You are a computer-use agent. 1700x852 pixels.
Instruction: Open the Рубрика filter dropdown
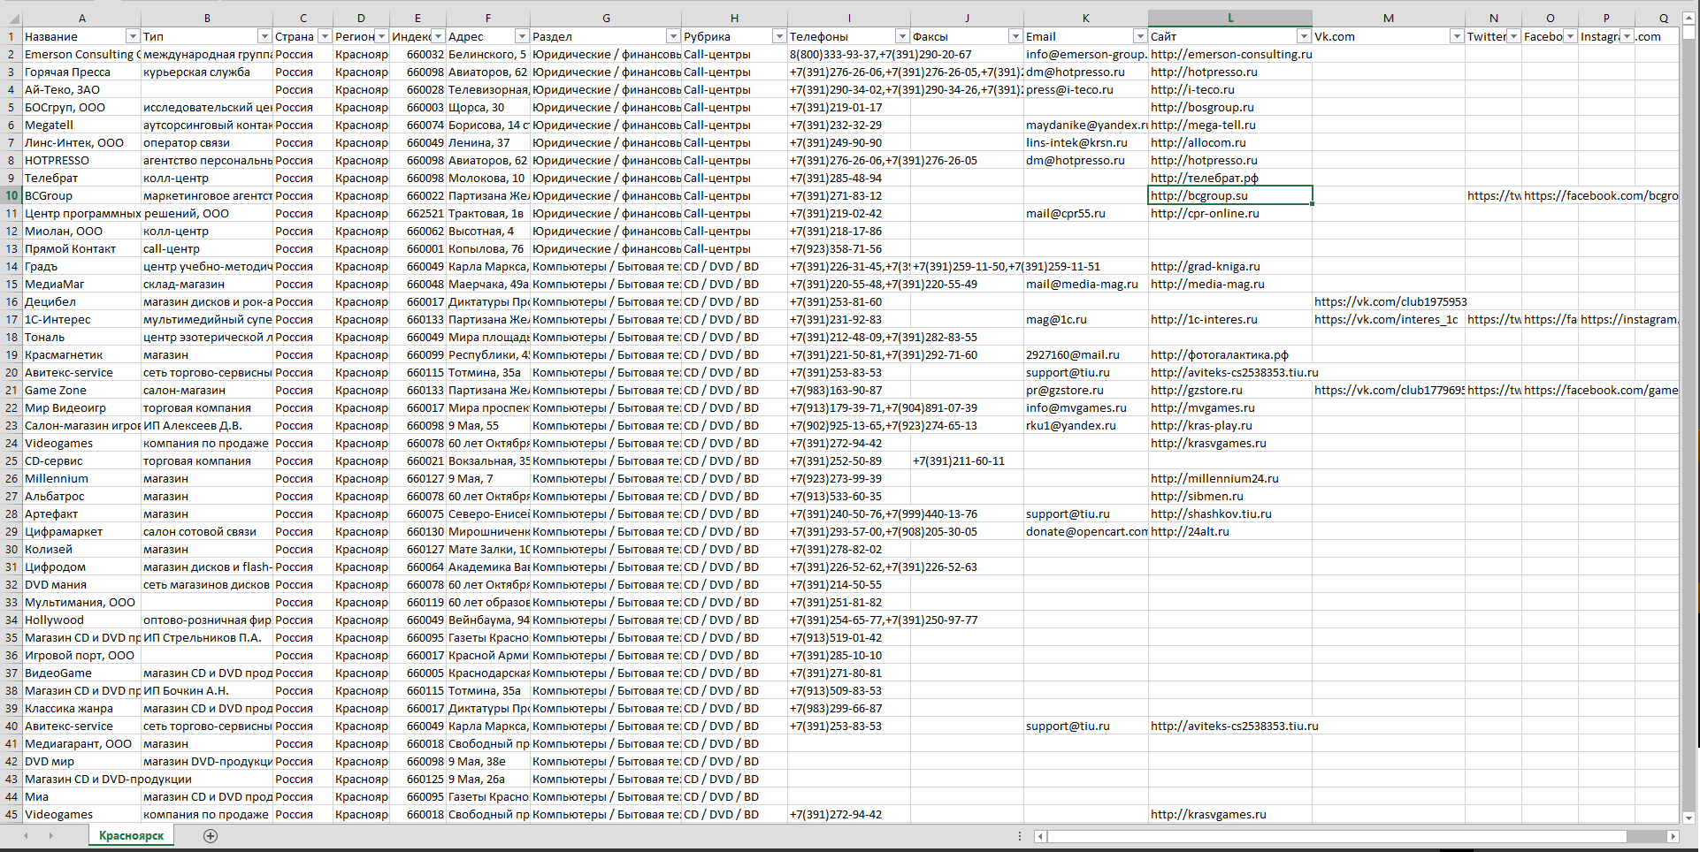tap(779, 36)
